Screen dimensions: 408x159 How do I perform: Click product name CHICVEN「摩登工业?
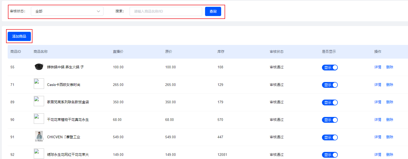pyautogui.click(x=64, y=137)
